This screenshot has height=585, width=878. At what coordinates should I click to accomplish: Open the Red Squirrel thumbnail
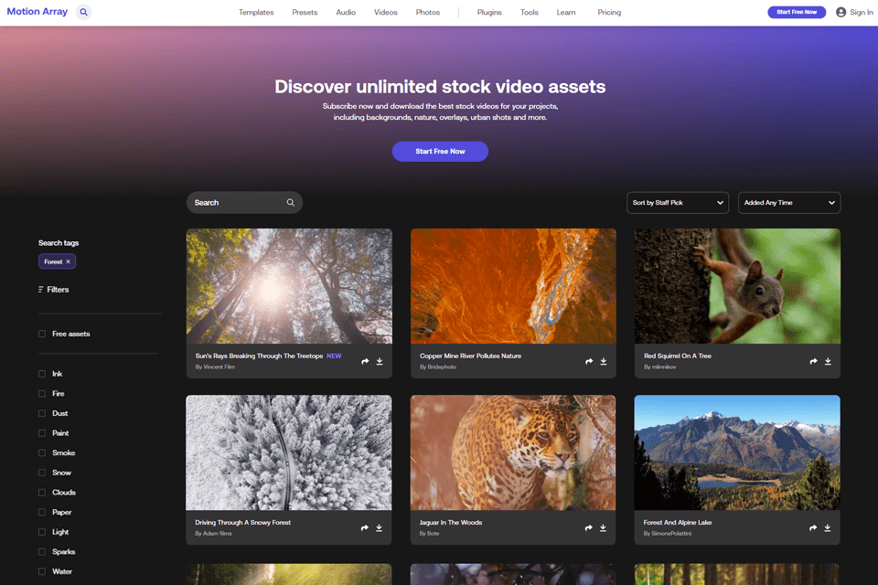tap(737, 286)
